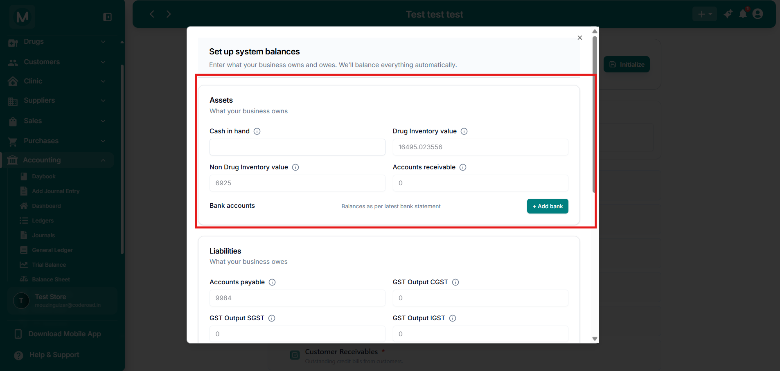The height and width of the screenshot is (371, 780).
Task: Click the GST Output IGST info icon
Action: pyautogui.click(x=453, y=318)
